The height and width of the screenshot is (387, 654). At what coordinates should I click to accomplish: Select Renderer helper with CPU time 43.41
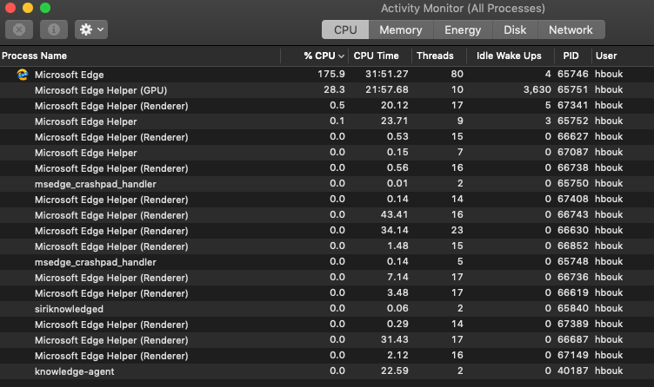327,215
